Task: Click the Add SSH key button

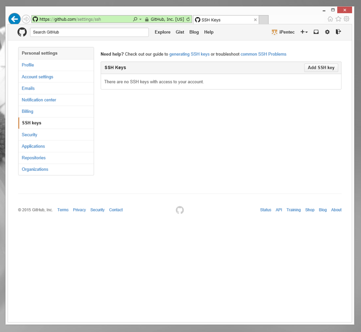Action: coord(321,68)
